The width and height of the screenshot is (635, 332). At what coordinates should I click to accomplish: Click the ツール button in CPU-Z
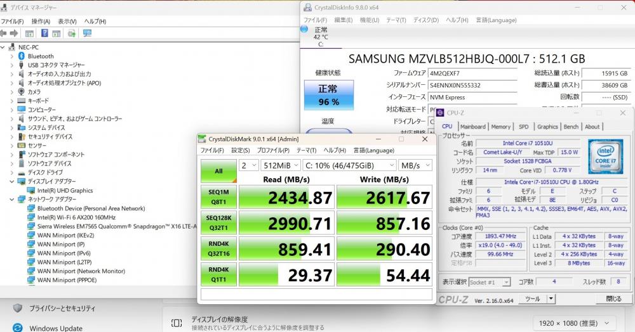click(x=533, y=299)
